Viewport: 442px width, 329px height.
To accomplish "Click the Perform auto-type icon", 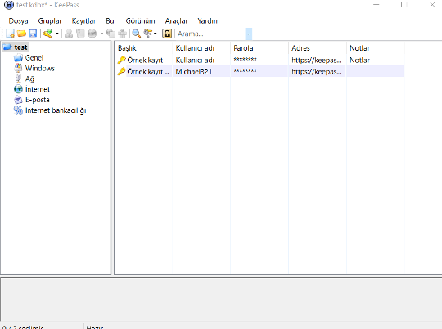I will coord(122,34).
